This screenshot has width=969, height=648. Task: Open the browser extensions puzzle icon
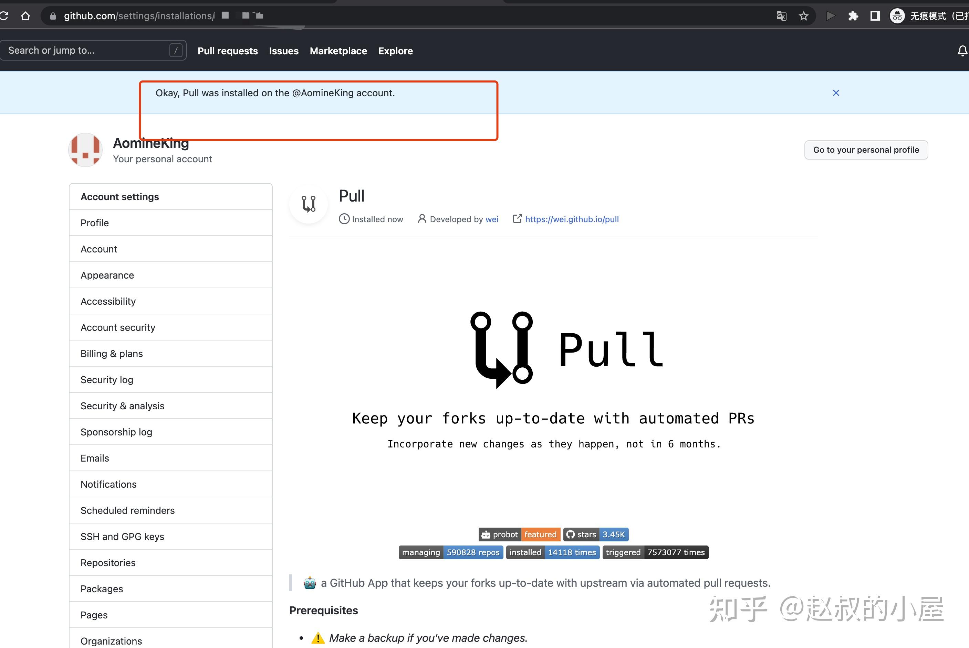click(x=853, y=16)
